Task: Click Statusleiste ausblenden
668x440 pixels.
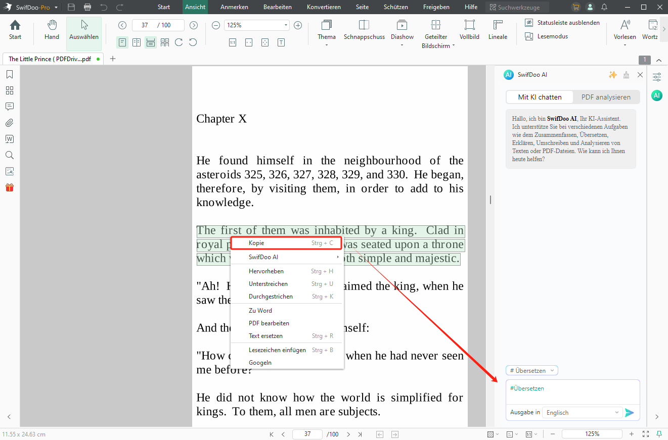Action: coord(562,23)
